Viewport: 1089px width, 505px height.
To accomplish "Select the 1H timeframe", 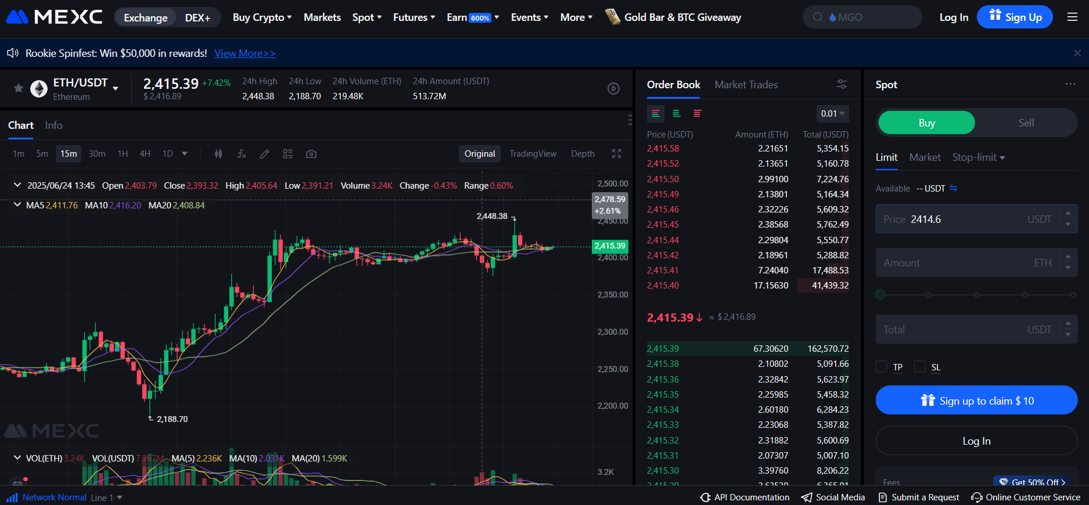I will (x=123, y=154).
